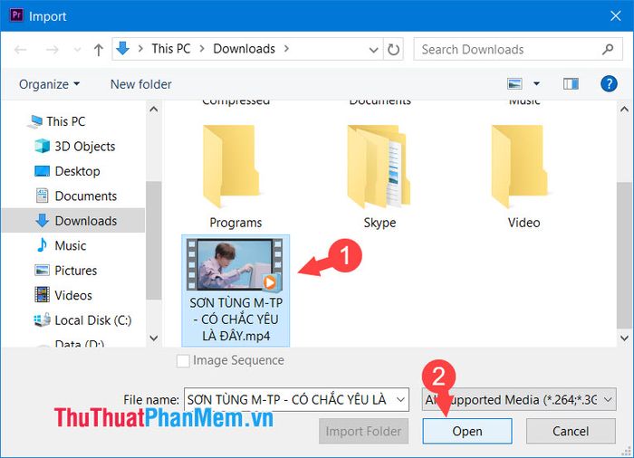Open Pictures in the sidebar
The width and height of the screenshot is (634, 458).
(75, 271)
